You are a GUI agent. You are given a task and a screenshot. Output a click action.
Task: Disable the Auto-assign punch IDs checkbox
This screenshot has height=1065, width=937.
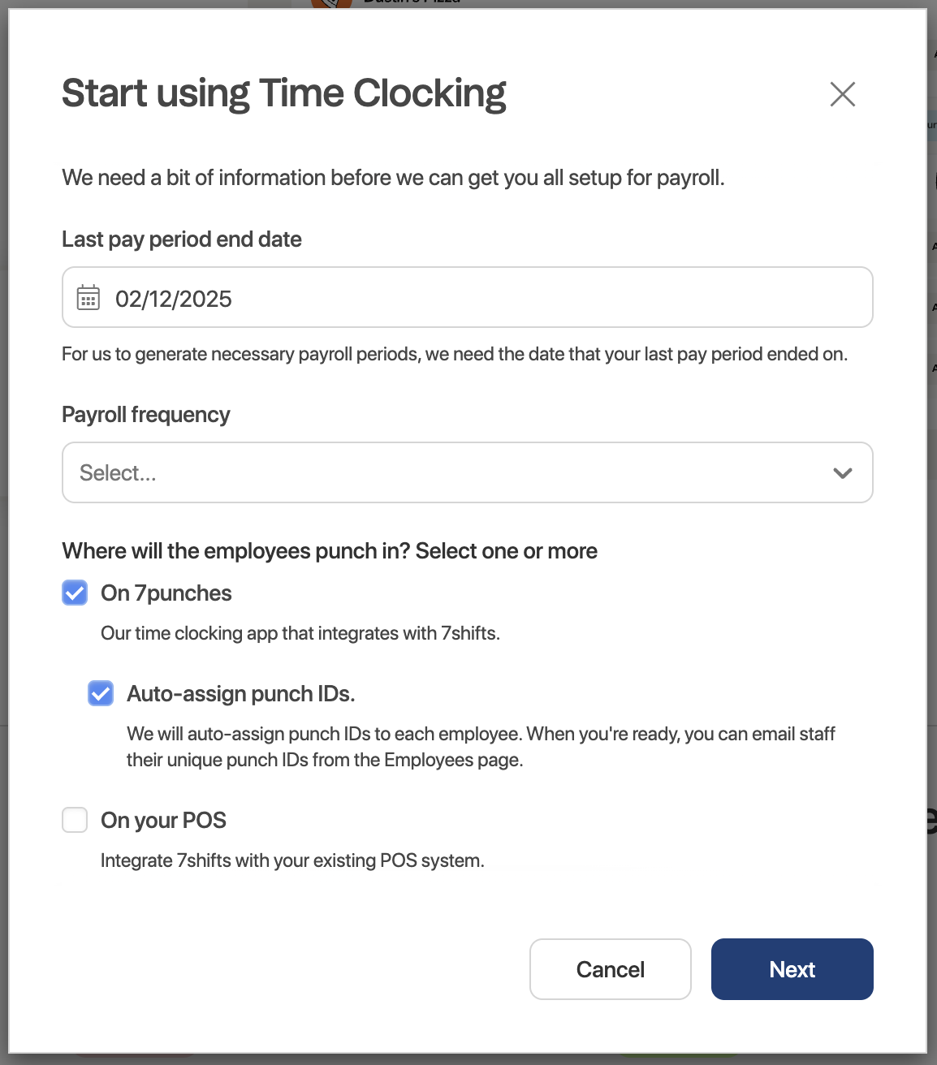click(101, 693)
